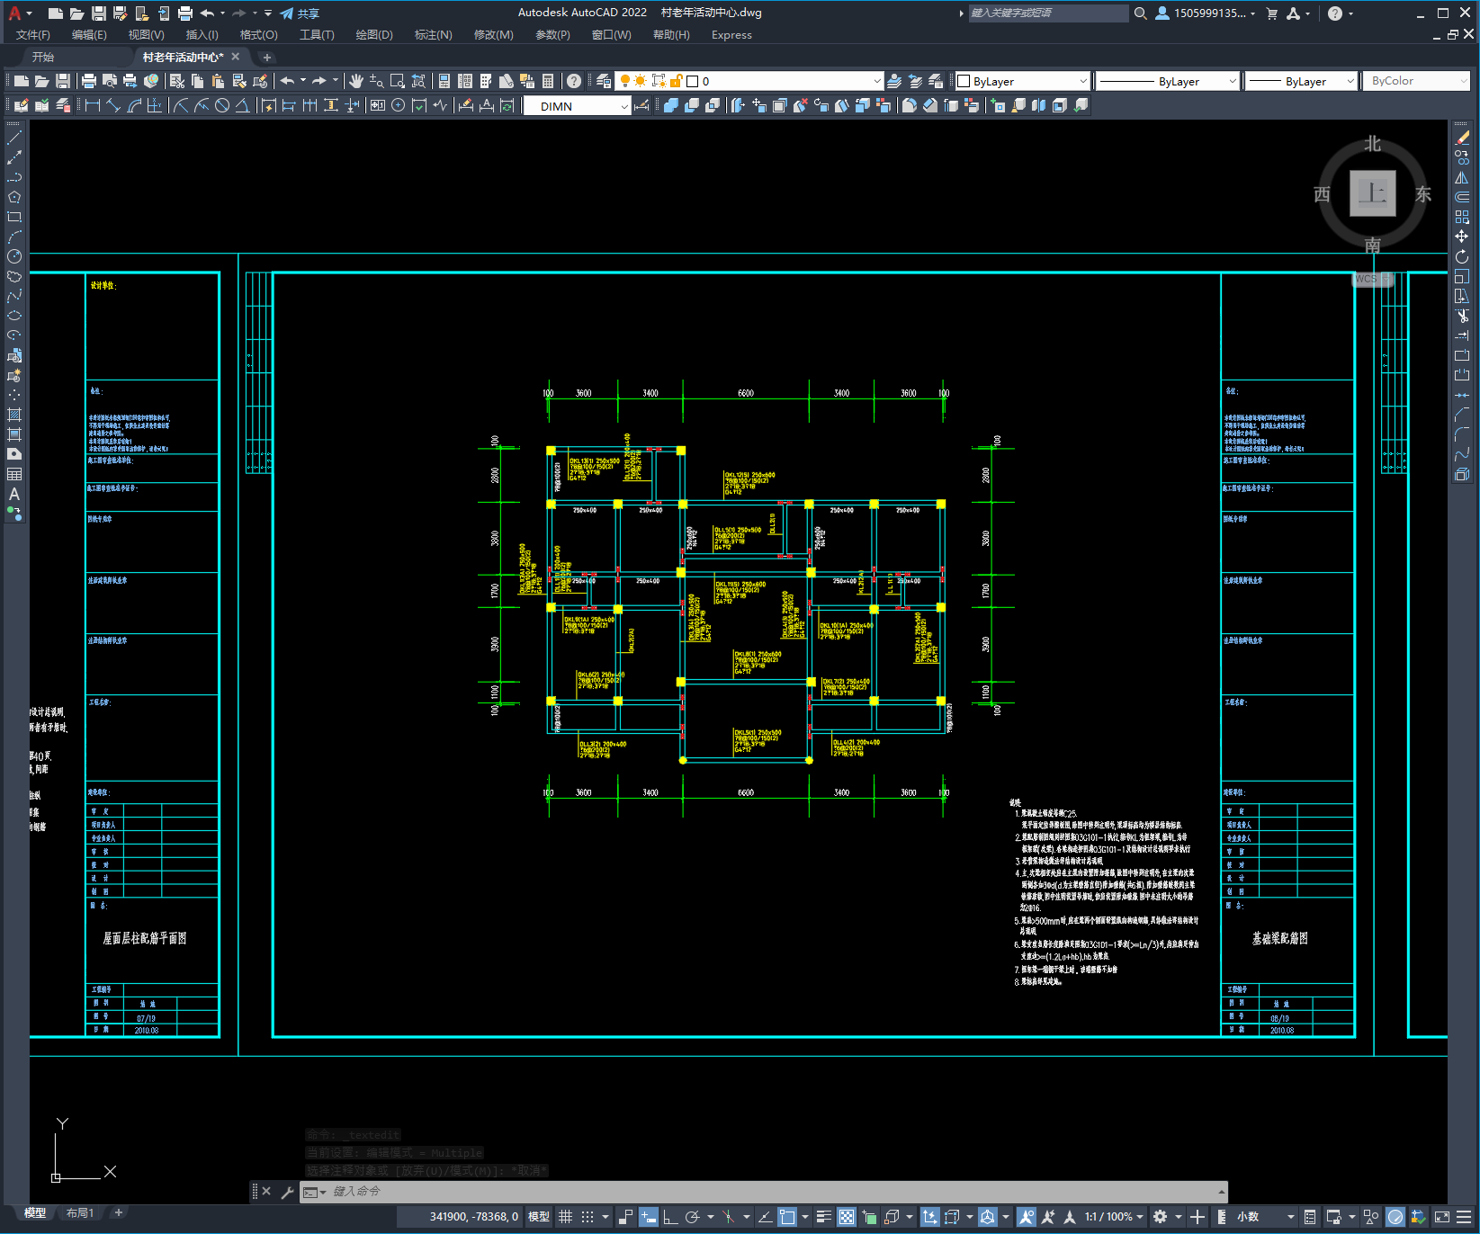Open the Plot print icon in standard toolbar
The image size is (1480, 1234).
click(x=89, y=81)
